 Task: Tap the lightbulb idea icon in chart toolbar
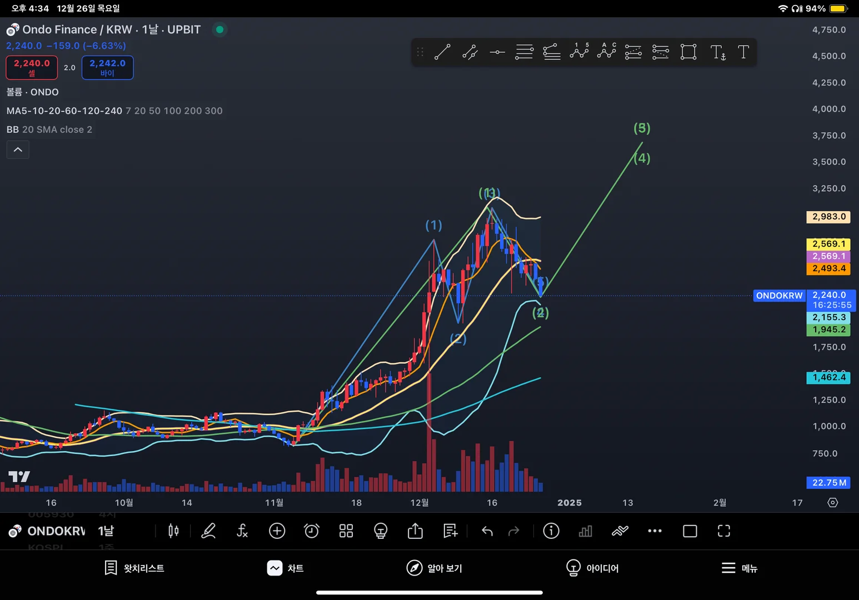coord(381,531)
